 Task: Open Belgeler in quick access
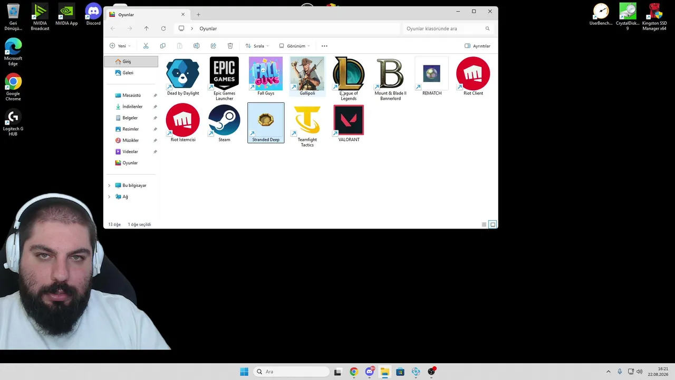(131, 118)
